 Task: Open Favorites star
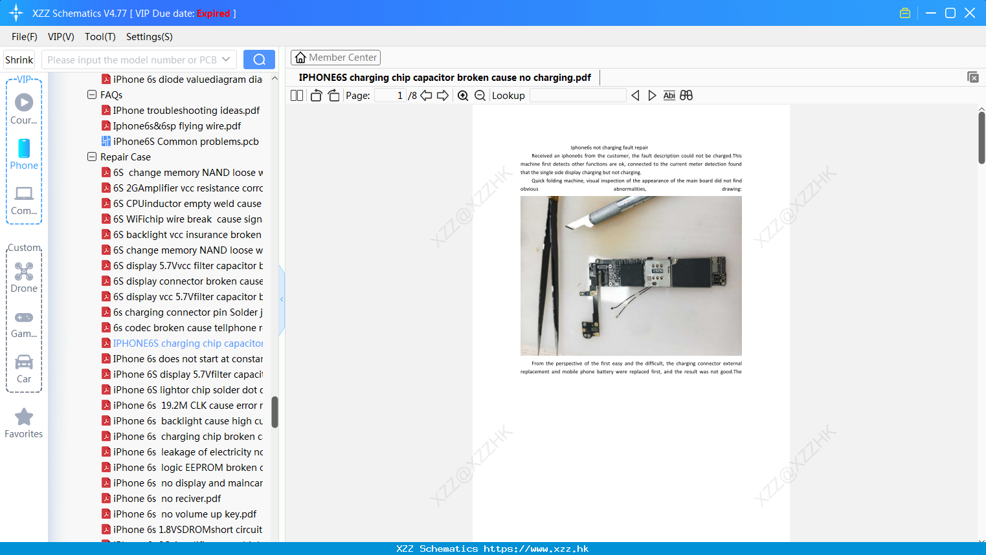24,423
